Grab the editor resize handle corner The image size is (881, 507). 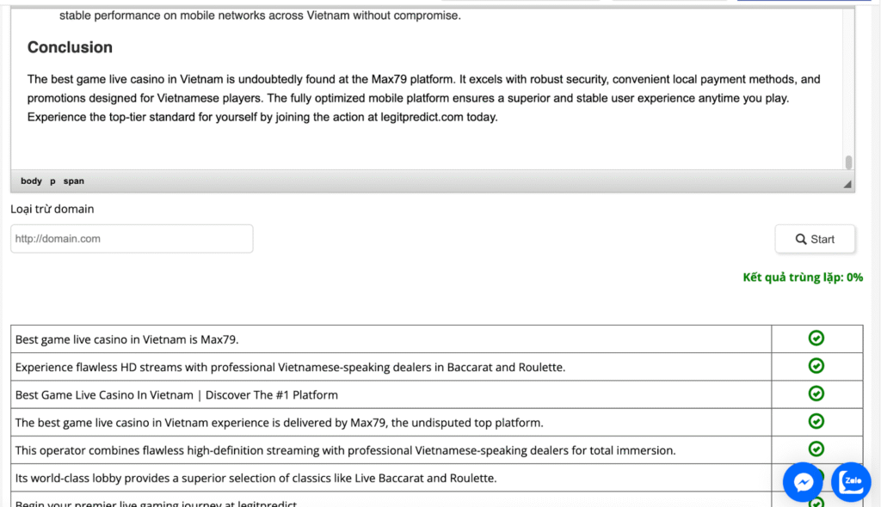(x=847, y=184)
